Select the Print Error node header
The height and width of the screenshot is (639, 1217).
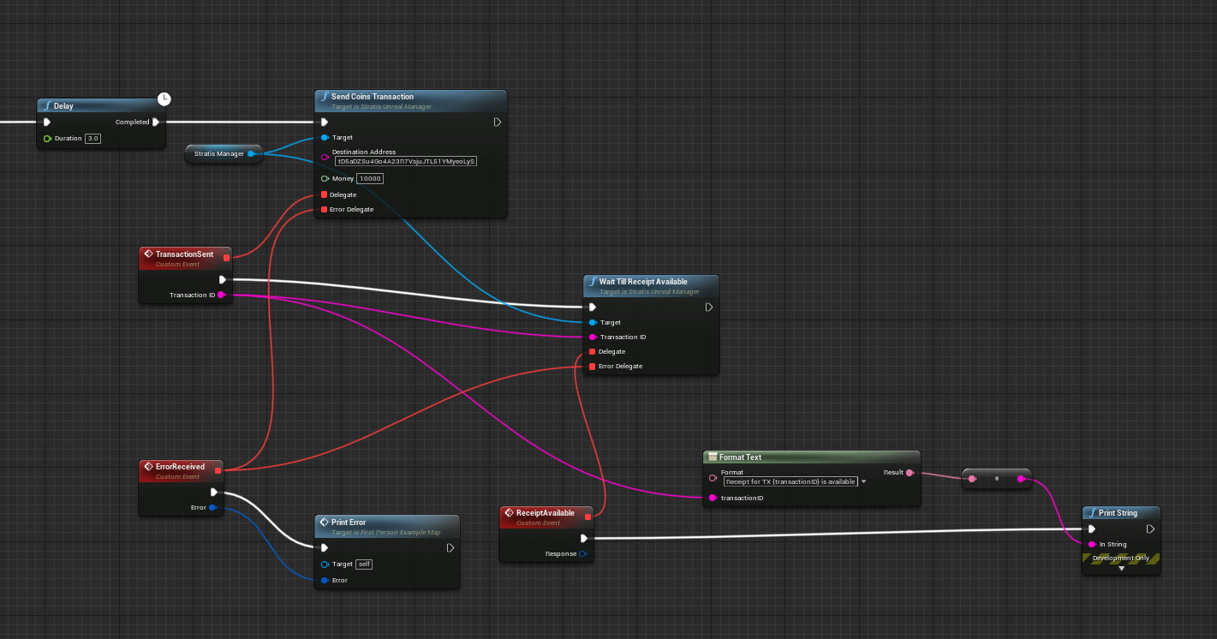387,525
